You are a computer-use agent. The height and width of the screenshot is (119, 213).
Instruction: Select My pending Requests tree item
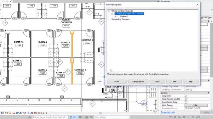click(120, 19)
